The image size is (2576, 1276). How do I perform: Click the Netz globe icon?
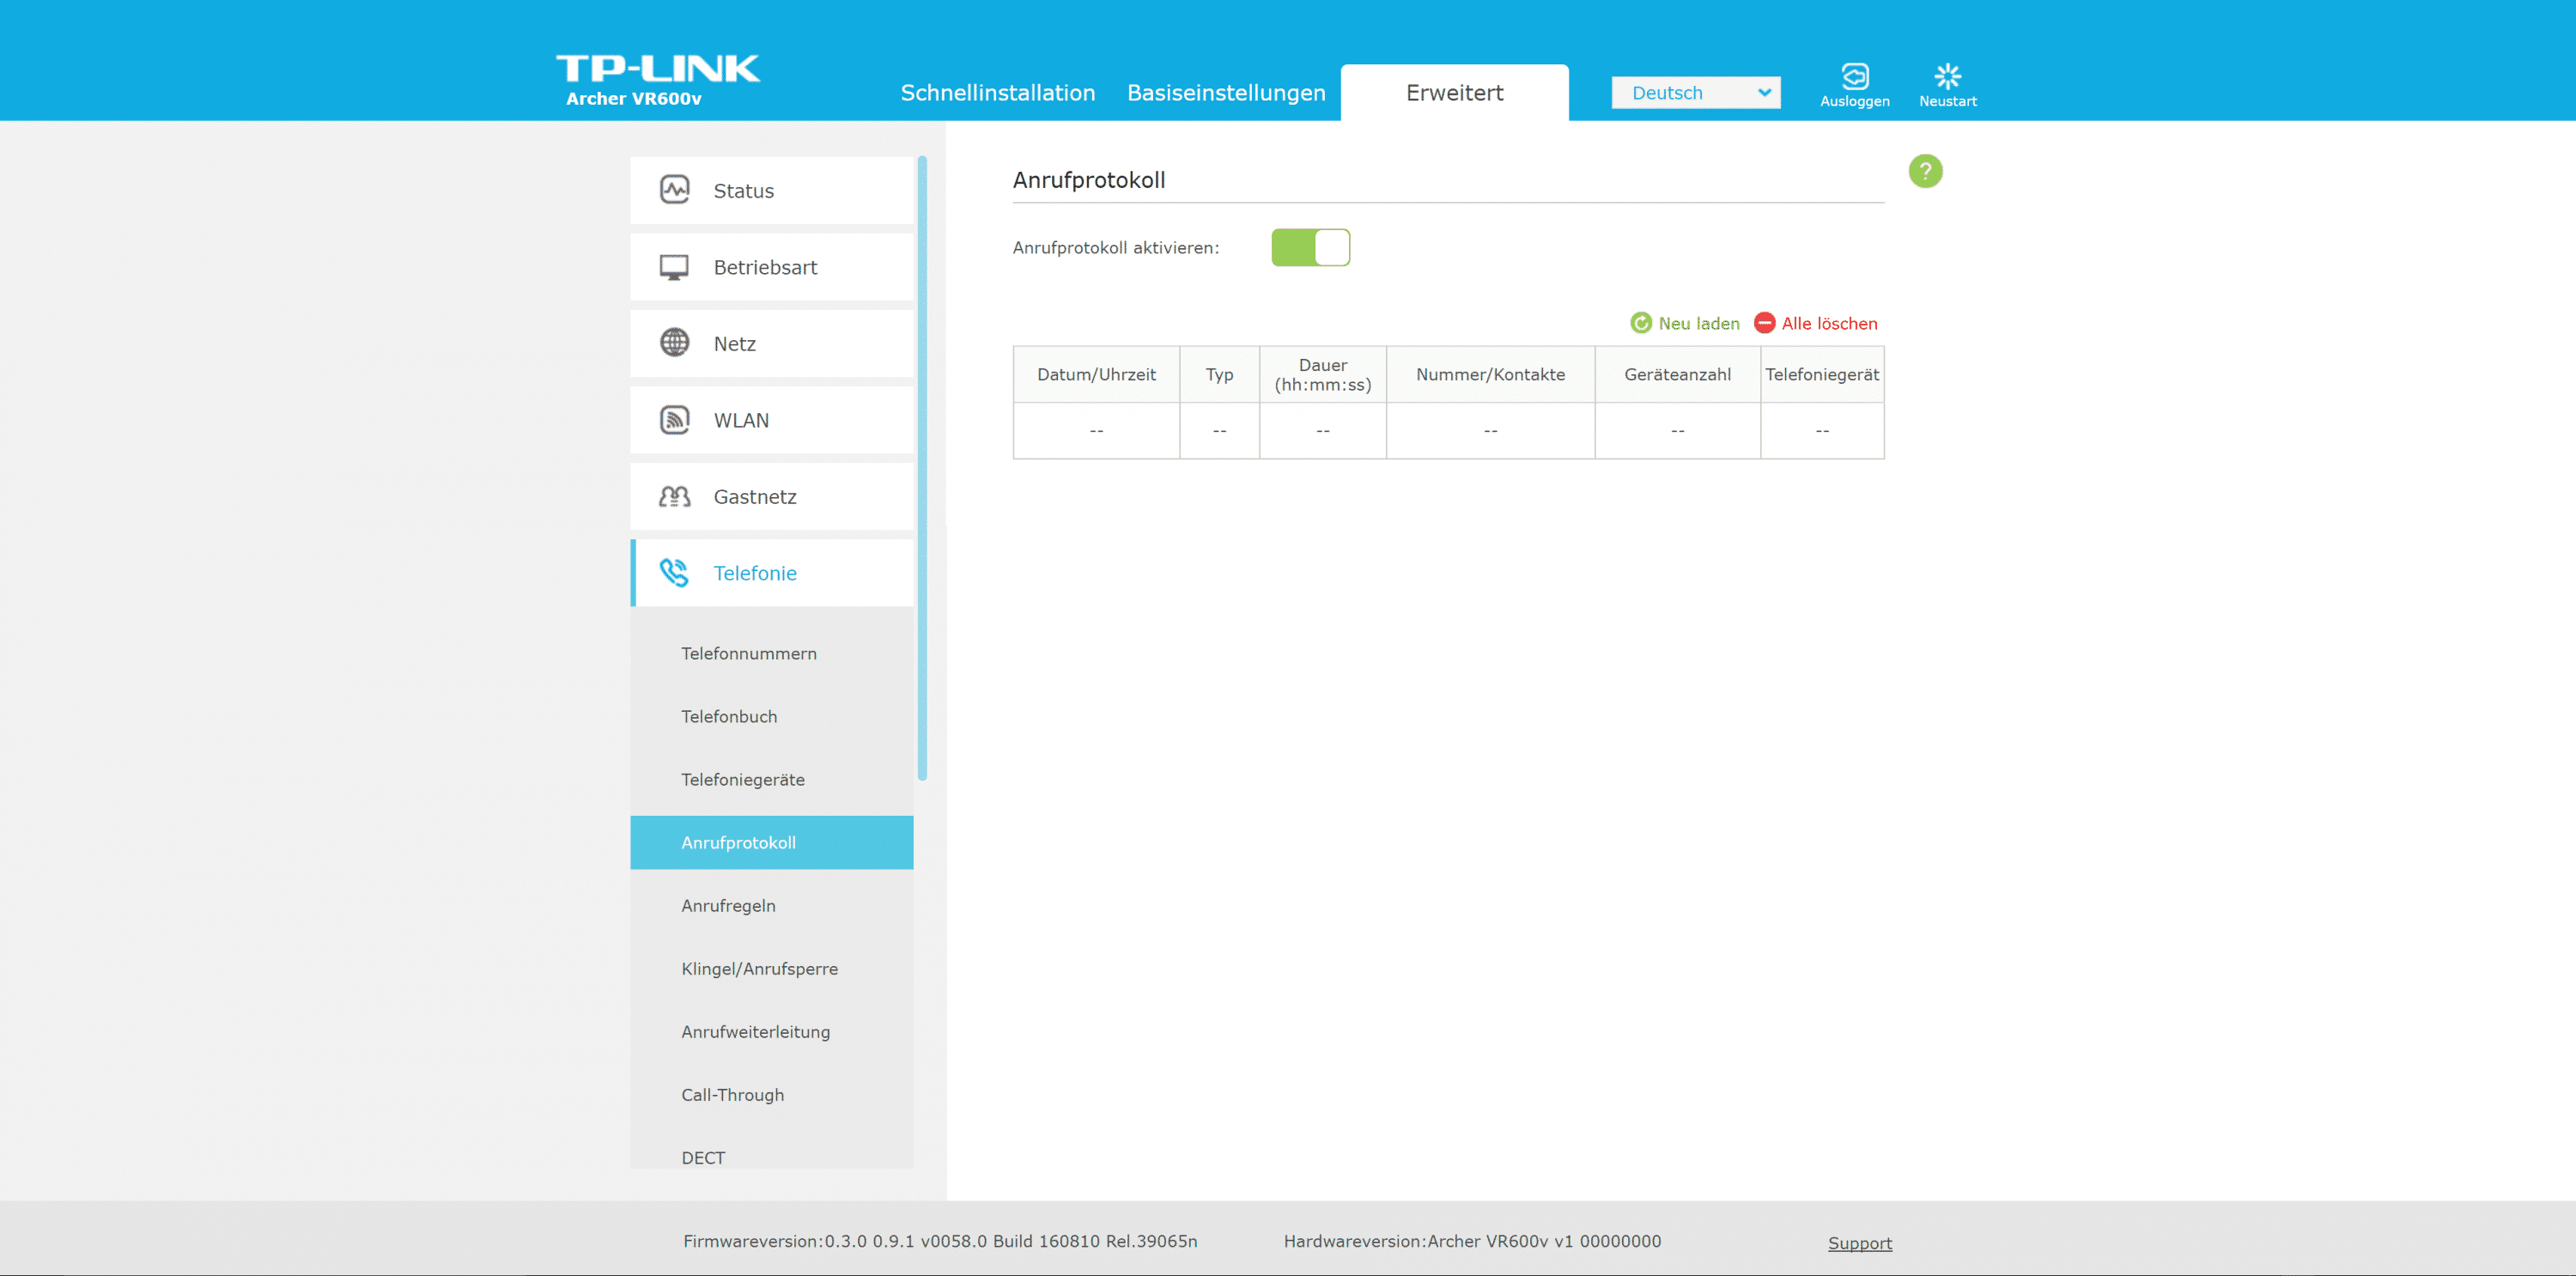coord(674,343)
